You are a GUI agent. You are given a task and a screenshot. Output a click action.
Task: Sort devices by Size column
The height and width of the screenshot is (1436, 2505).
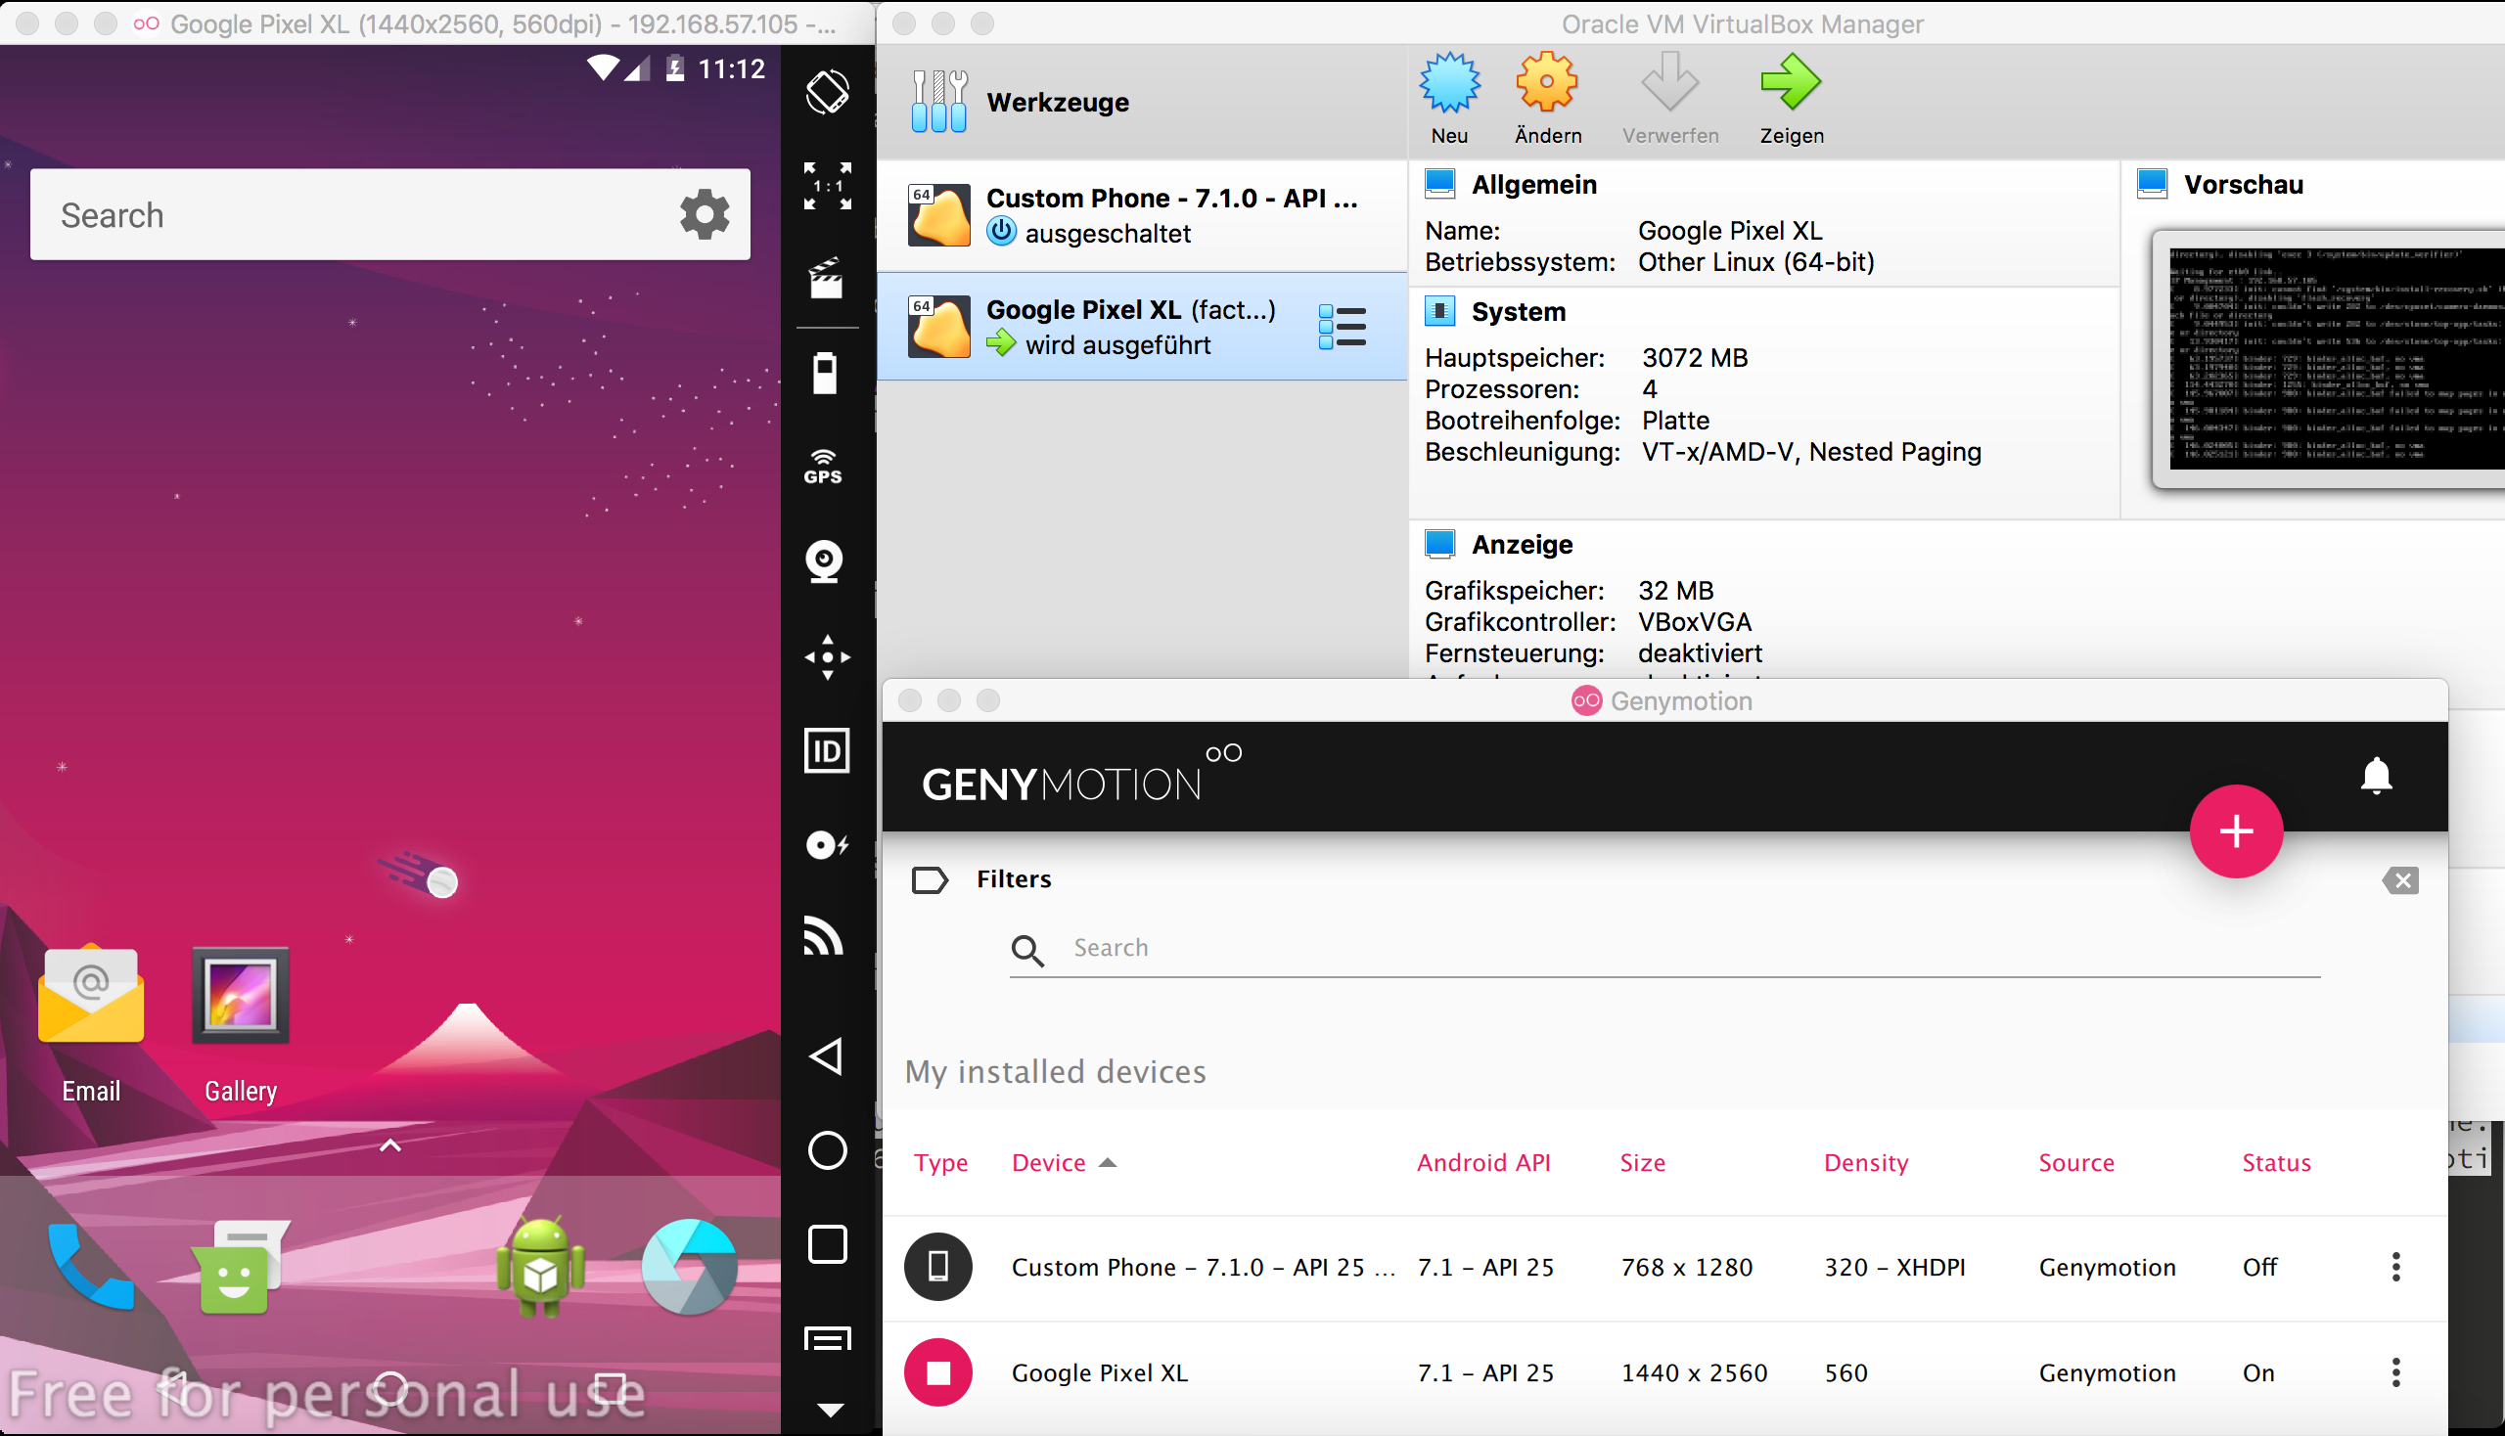click(1642, 1163)
